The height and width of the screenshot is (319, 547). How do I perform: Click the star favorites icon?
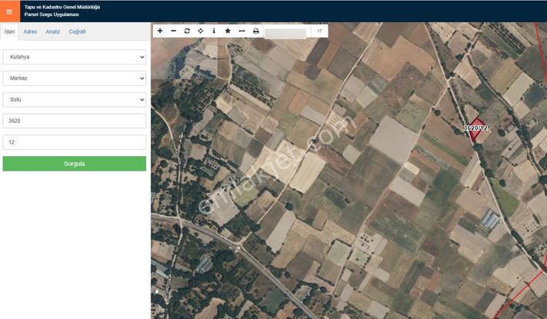point(228,31)
